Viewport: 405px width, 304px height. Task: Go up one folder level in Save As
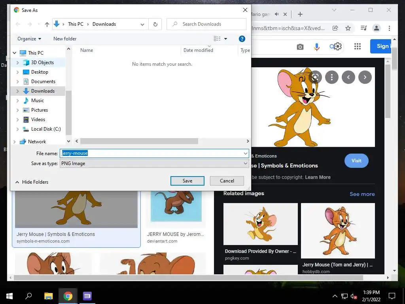[47, 24]
